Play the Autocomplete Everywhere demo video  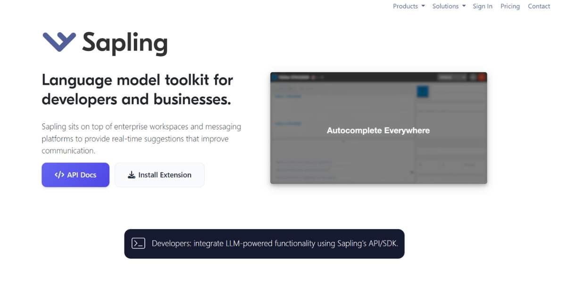pyautogui.click(x=378, y=128)
